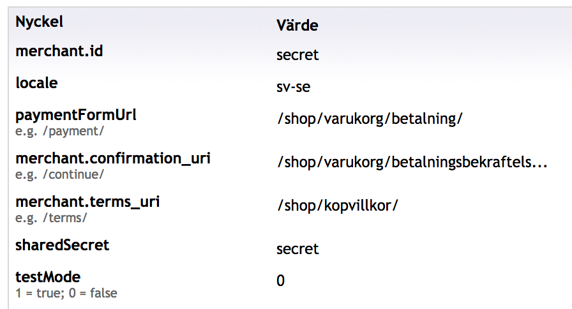Edit the merchant.id value secret
This screenshot has width=572, height=309.
(297, 55)
